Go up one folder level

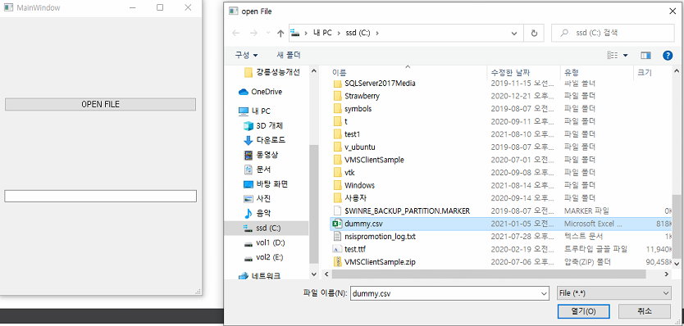point(280,33)
